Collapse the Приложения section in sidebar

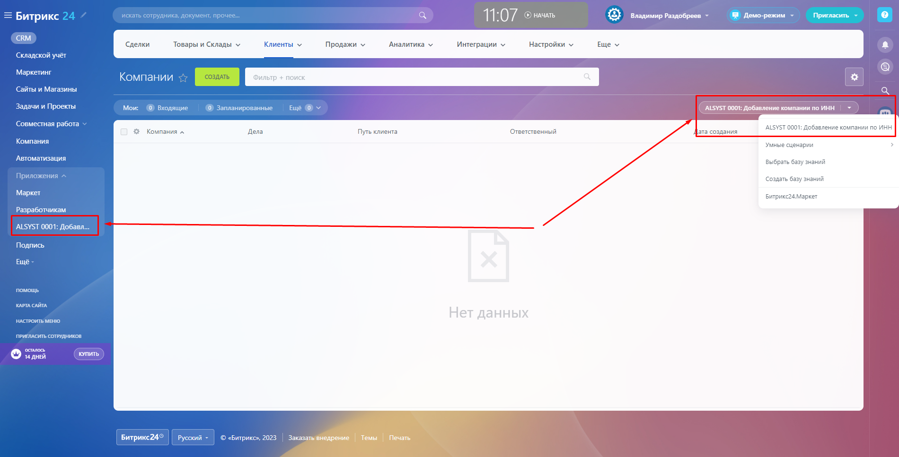click(41, 176)
